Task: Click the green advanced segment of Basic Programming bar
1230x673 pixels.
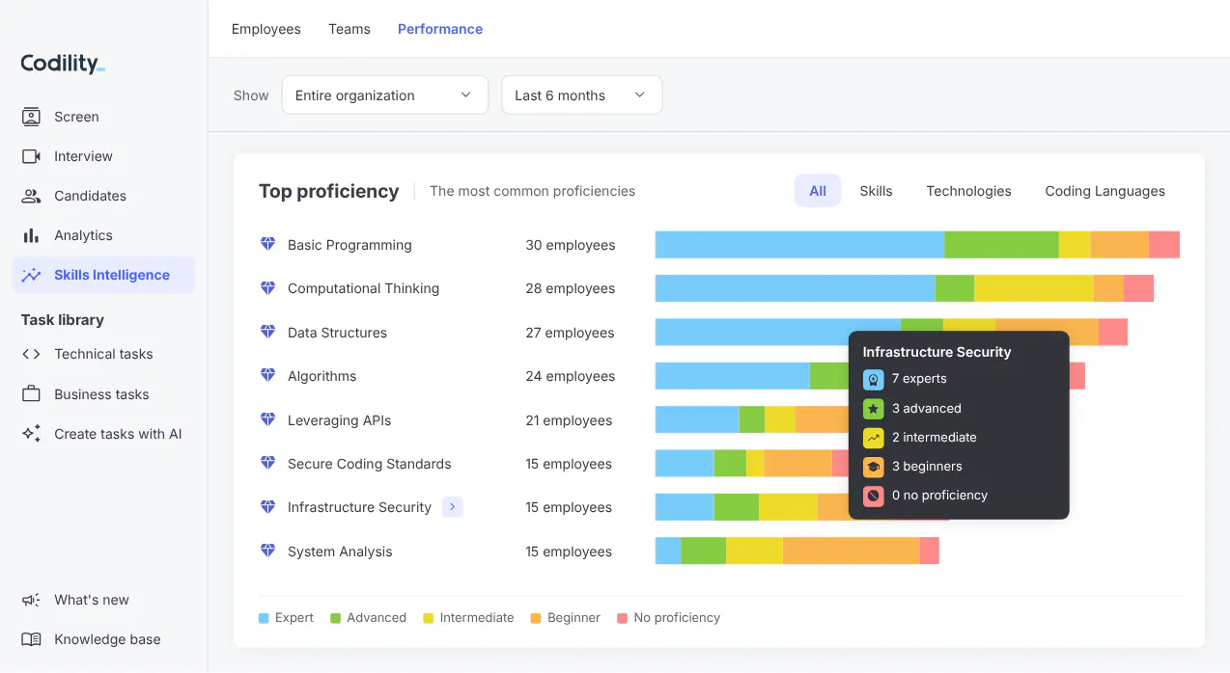Action: coord(1001,245)
